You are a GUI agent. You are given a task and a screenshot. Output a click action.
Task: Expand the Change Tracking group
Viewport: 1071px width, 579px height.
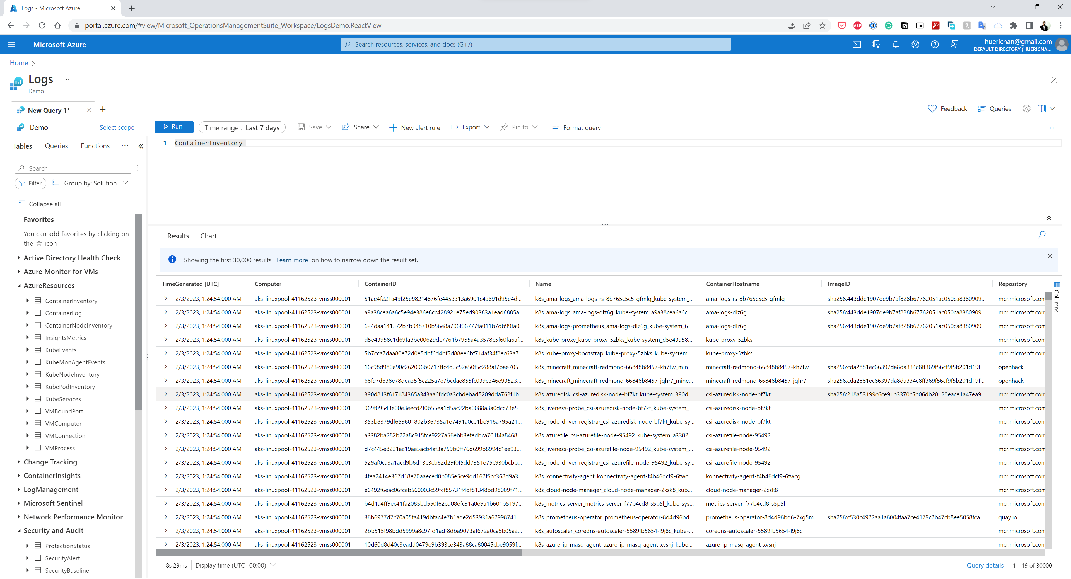coord(19,462)
